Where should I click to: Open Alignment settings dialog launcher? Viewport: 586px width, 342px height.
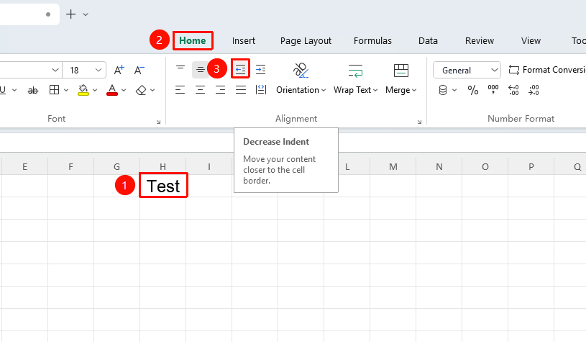coord(419,122)
